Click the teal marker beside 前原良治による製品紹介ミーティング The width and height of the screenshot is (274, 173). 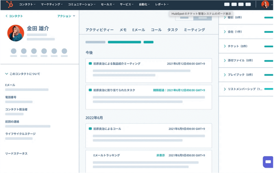90,64
